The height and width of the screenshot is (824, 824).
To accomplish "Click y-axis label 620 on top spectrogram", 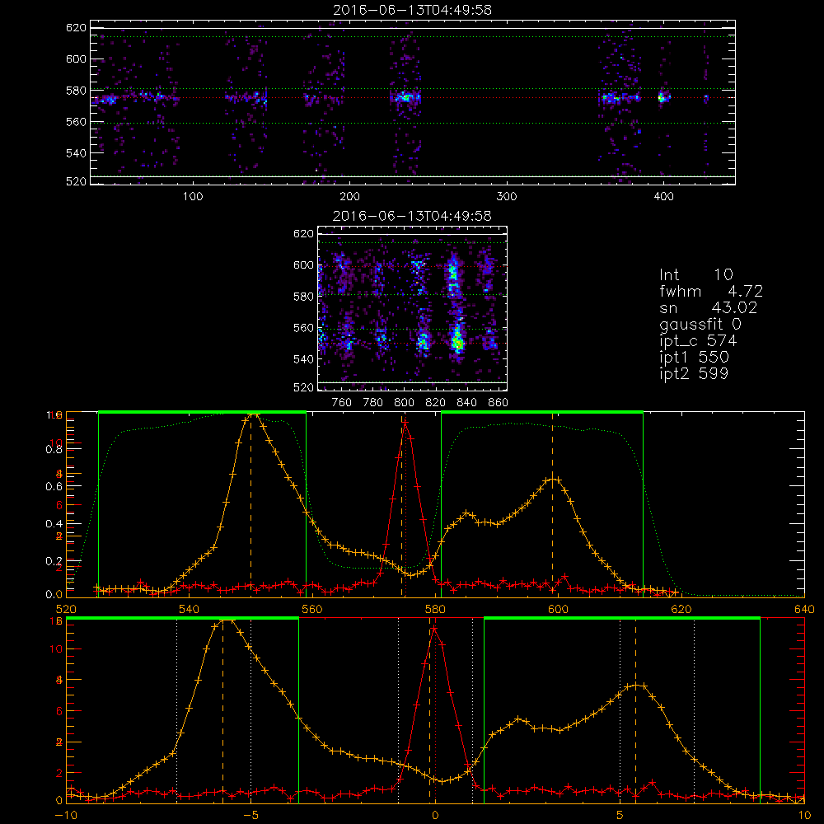I will tap(76, 27).
